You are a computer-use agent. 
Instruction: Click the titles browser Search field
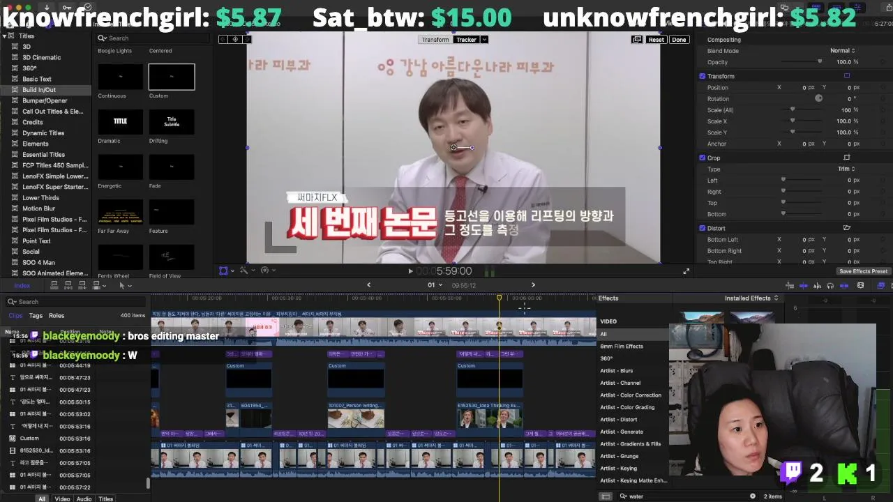153,38
